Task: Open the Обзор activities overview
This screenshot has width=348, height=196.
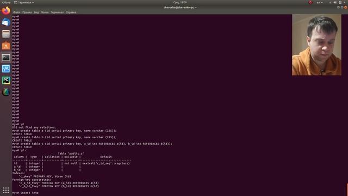Action: point(6,2)
